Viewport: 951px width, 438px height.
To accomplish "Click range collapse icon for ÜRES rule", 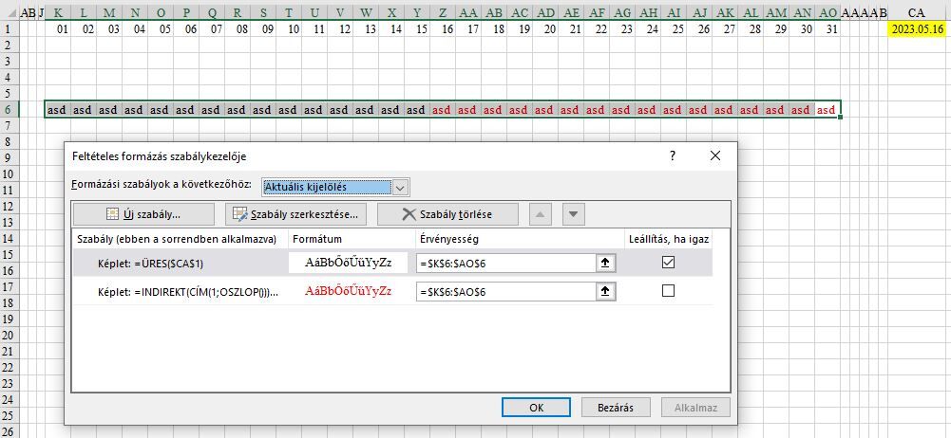I will [x=604, y=263].
